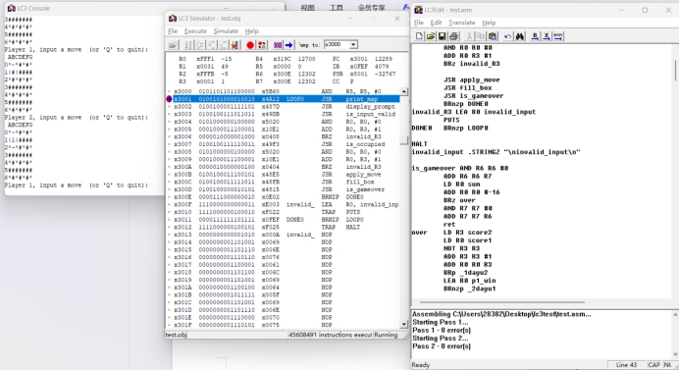Convert from binary with the B arrow icon

(535, 36)
